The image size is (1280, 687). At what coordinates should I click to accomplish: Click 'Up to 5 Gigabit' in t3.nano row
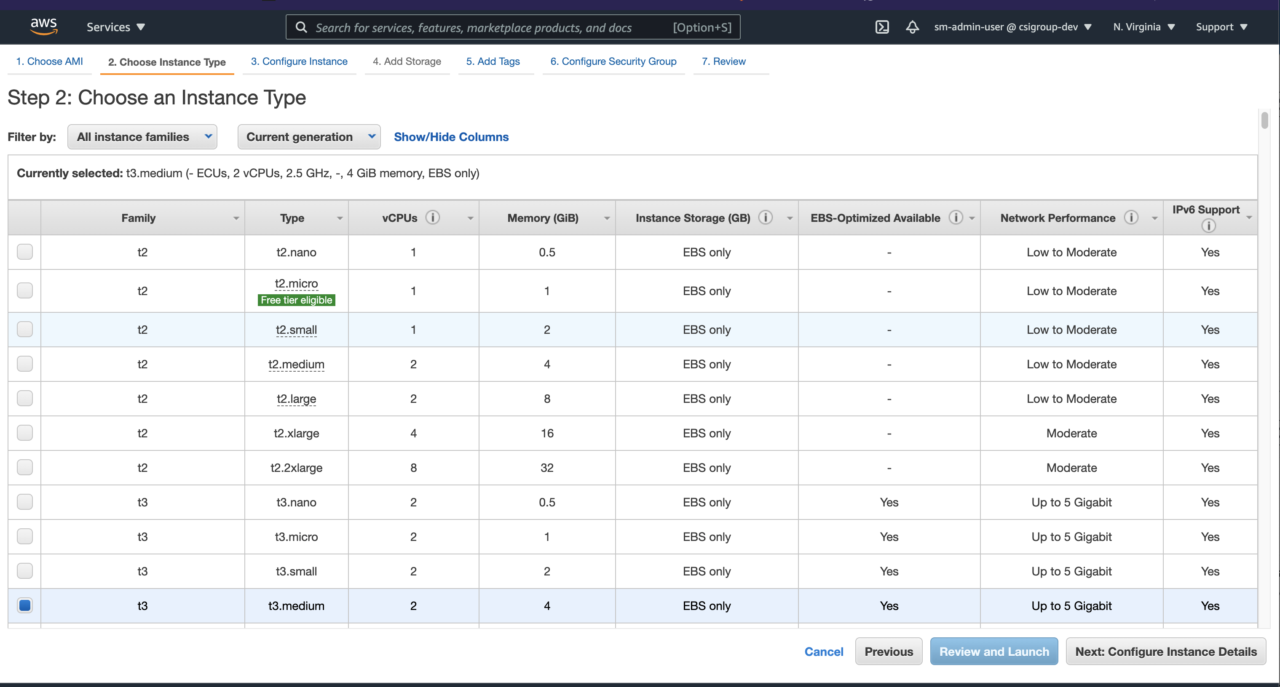1071,502
